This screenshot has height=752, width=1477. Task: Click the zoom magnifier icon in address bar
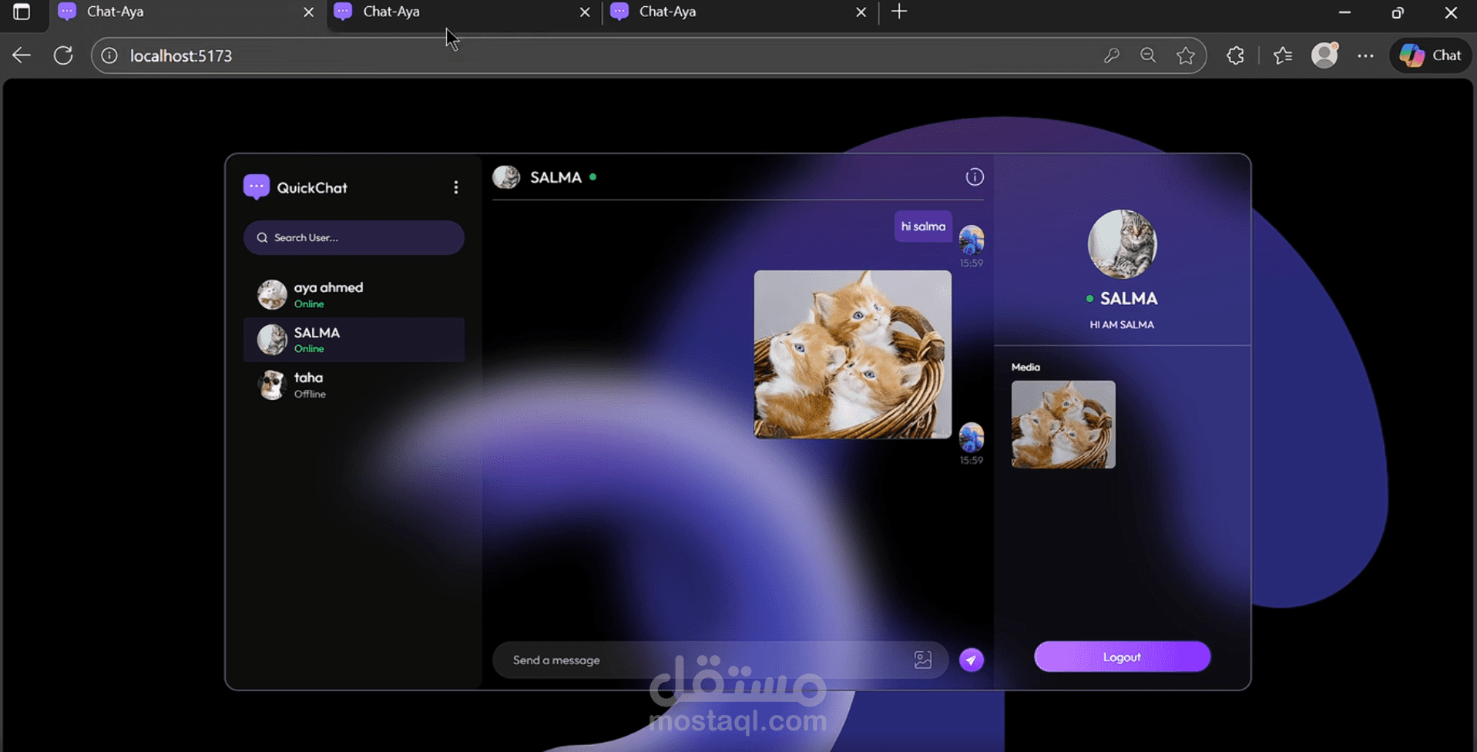coord(1148,55)
